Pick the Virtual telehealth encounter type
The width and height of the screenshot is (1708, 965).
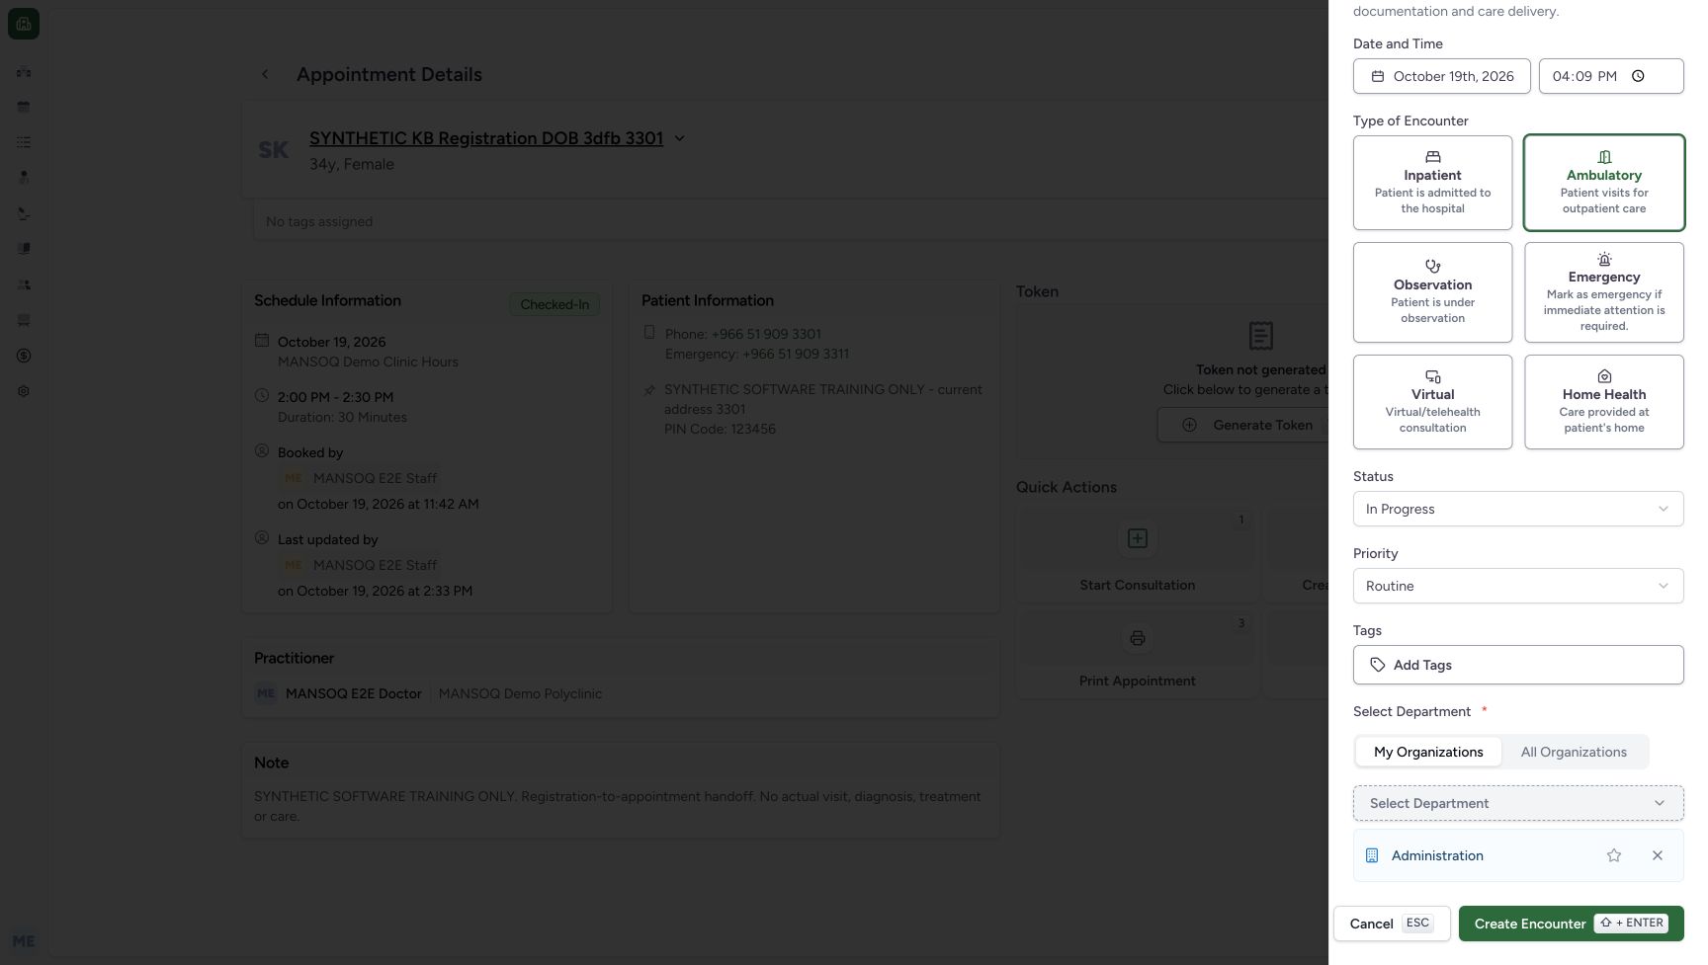[1432, 402]
